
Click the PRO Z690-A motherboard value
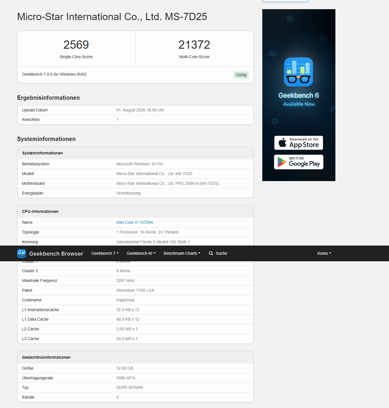coord(168,183)
